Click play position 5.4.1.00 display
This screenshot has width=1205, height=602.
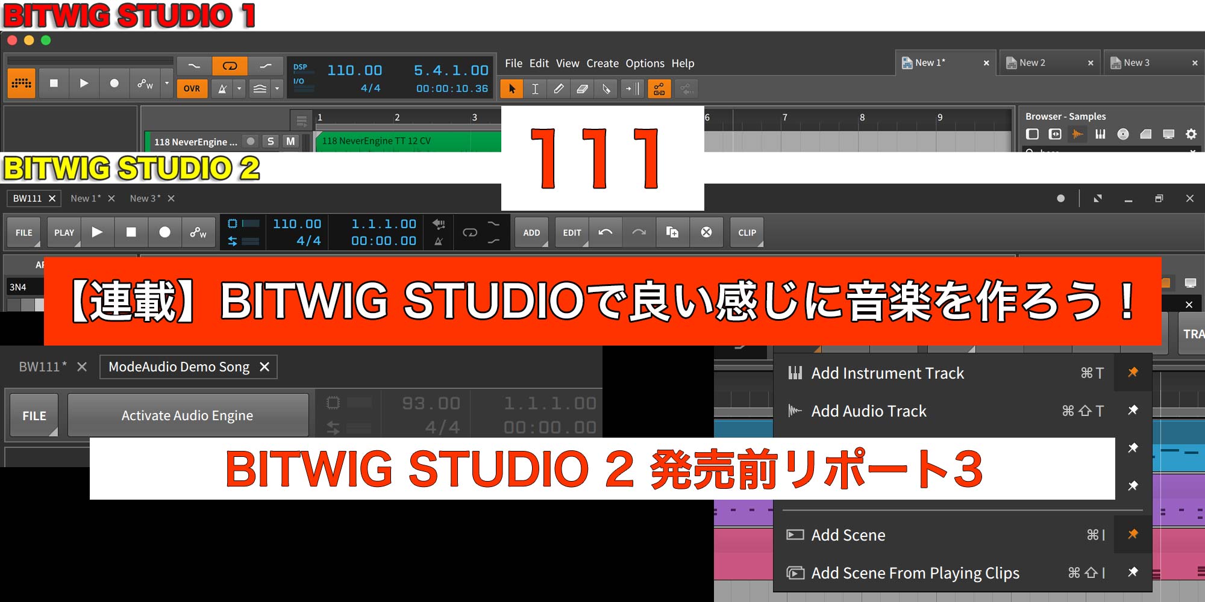(x=451, y=70)
